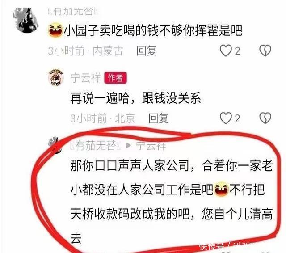This screenshot has width=286, height=253.
Task: Tap the circled reply starting 那你口口声声
Action: coord(172,202)
